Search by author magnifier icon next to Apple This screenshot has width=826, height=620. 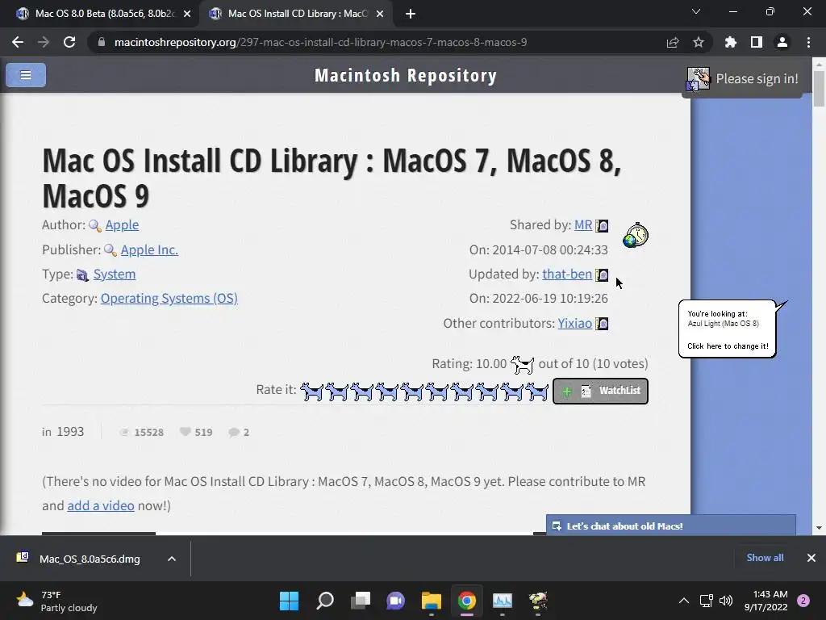pyautogui.click(x=95, y=226)
